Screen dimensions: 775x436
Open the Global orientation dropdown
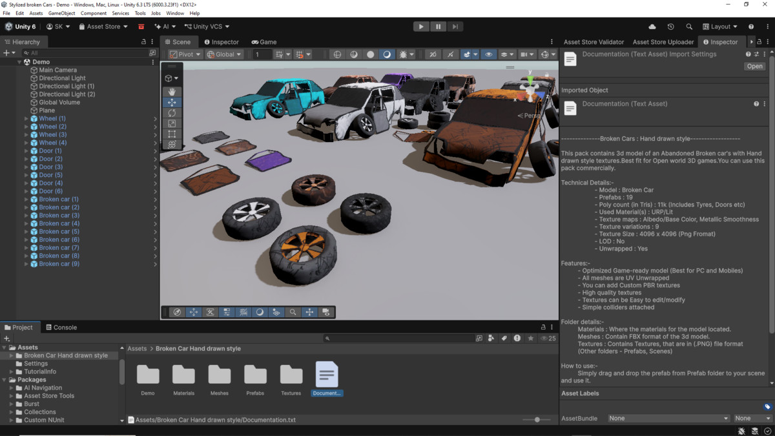[224, 54]
